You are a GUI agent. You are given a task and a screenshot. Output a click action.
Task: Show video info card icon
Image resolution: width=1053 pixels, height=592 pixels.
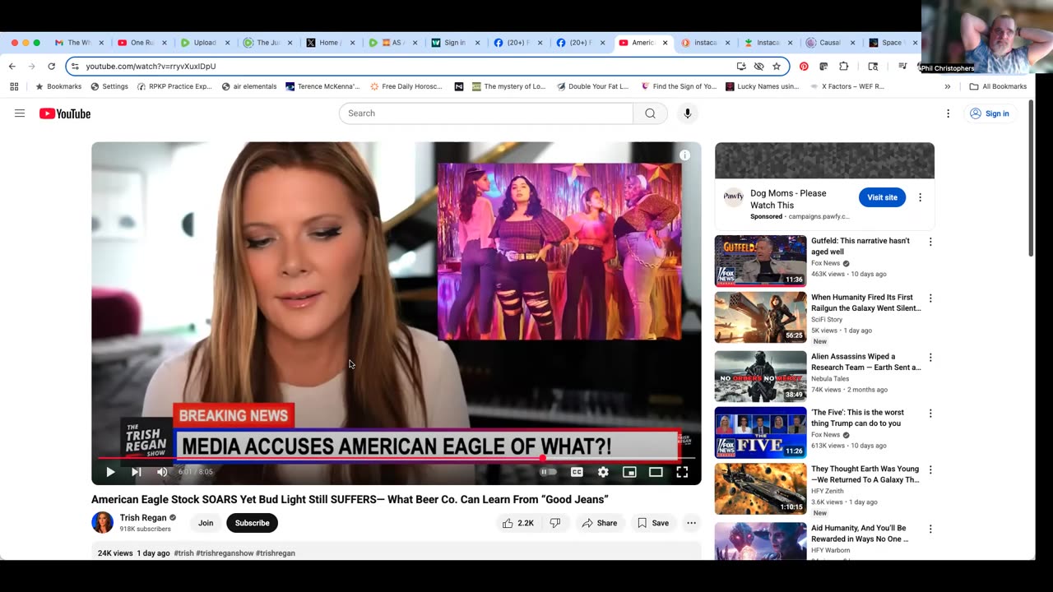click(684, 155)
